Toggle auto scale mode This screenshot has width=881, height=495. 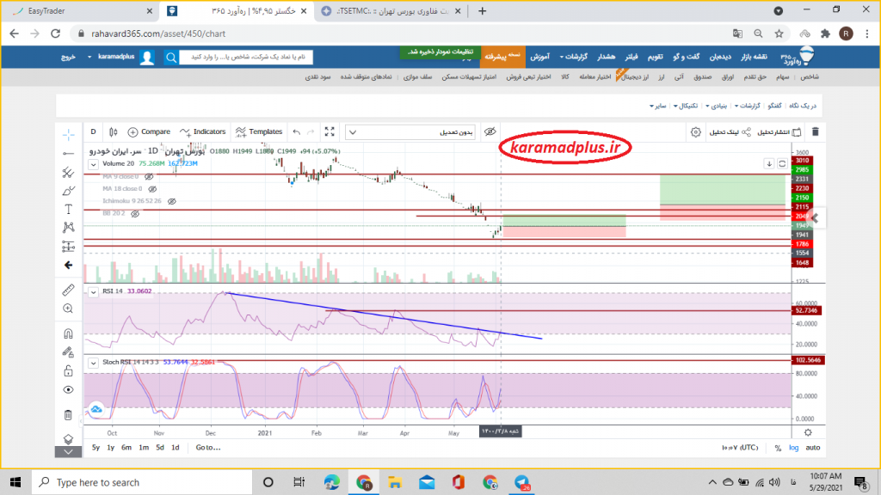coord(813,448)
